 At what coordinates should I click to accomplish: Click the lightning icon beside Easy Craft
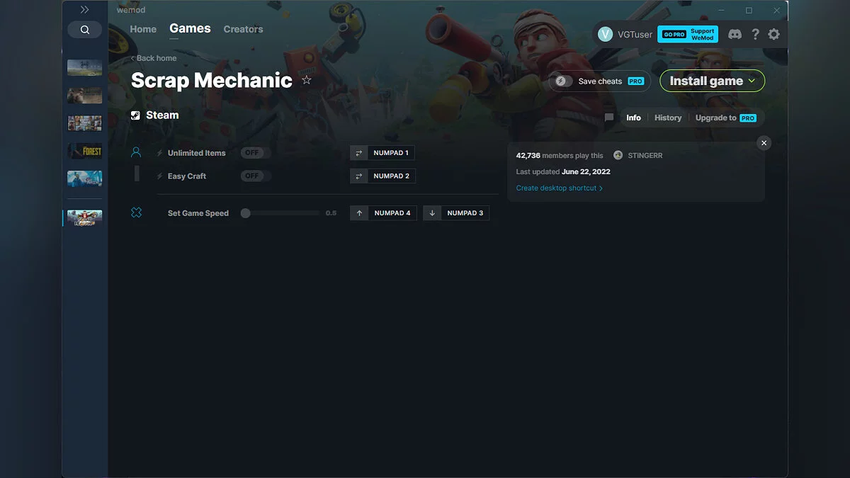click(160, 176)
